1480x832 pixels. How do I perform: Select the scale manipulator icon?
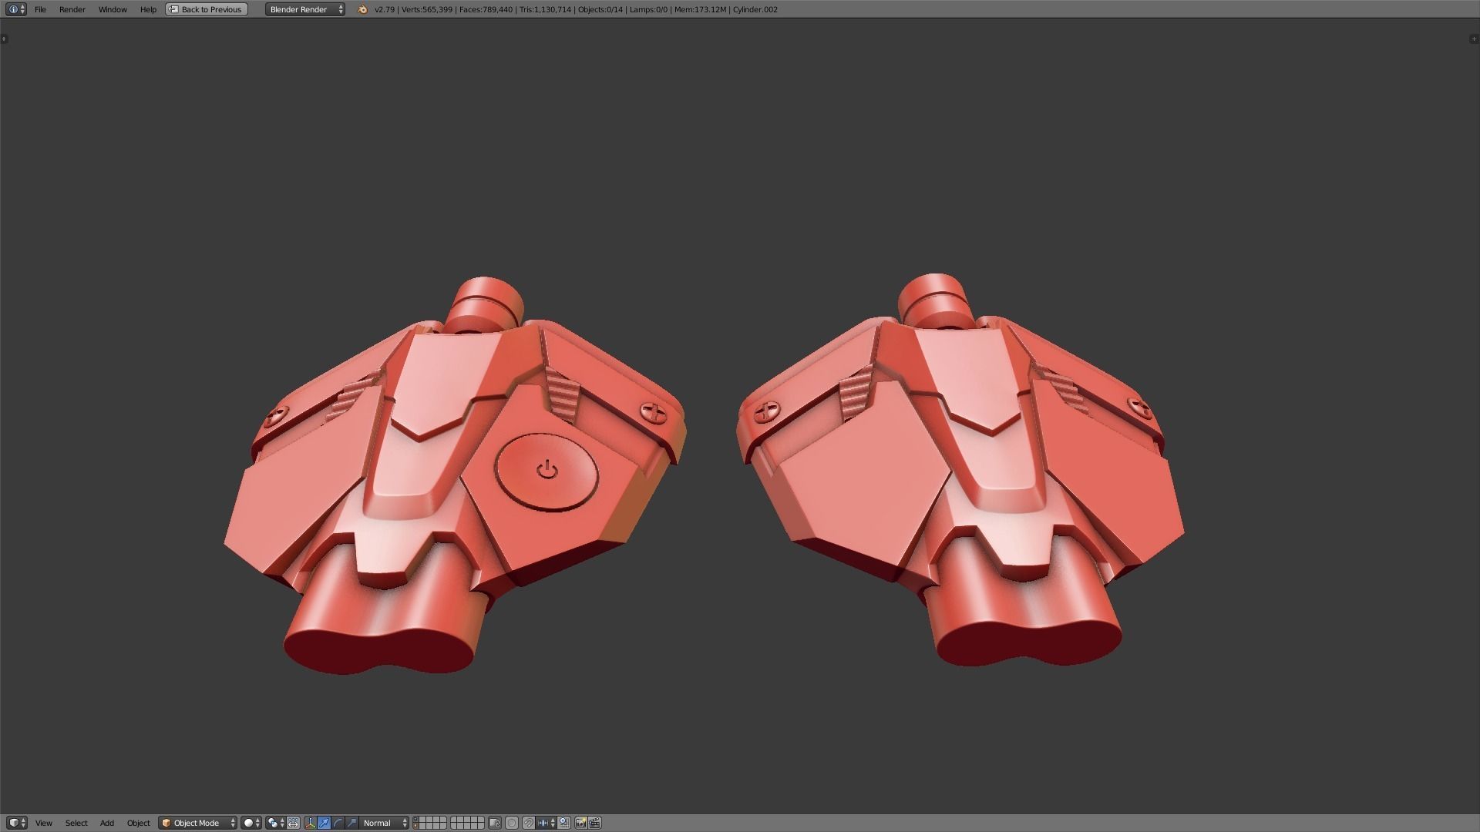coord(351,823)
